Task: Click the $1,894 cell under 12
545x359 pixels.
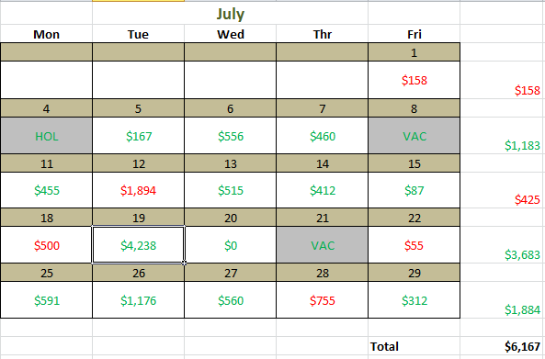Action: (139, 190)
